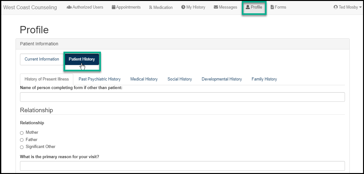
Task: Choose the Significant Other radio option
Action: pos(22,147)
